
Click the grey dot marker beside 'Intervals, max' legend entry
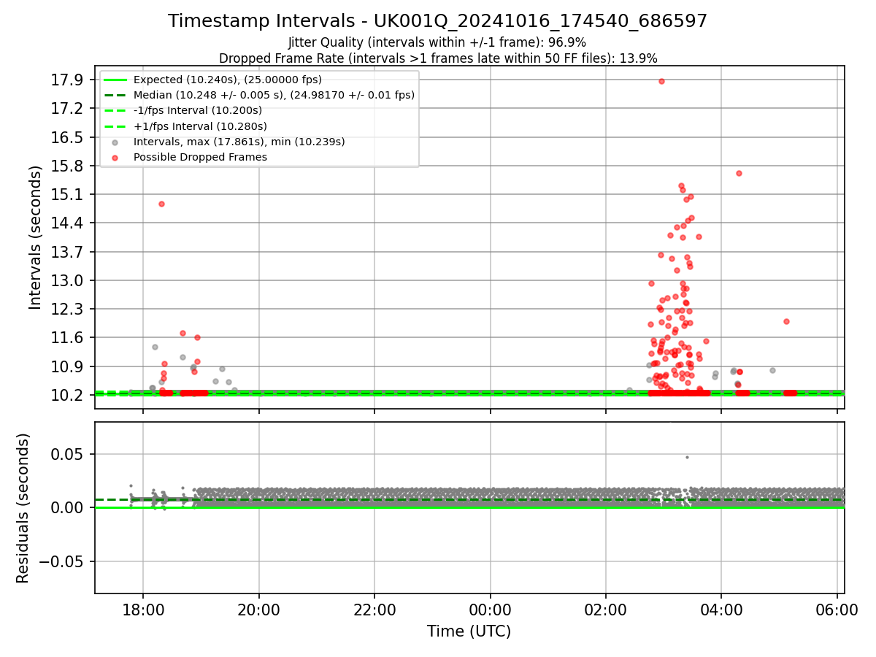[115, 142]
